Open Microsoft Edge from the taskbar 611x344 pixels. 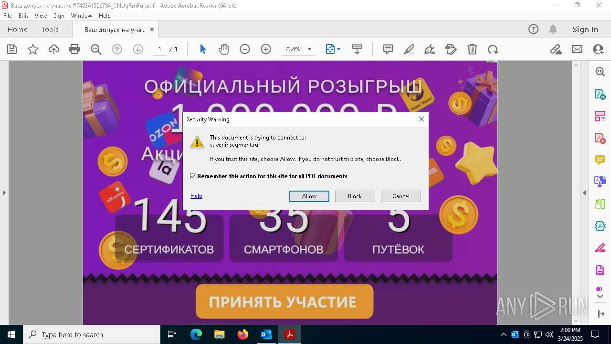[196, 334]
